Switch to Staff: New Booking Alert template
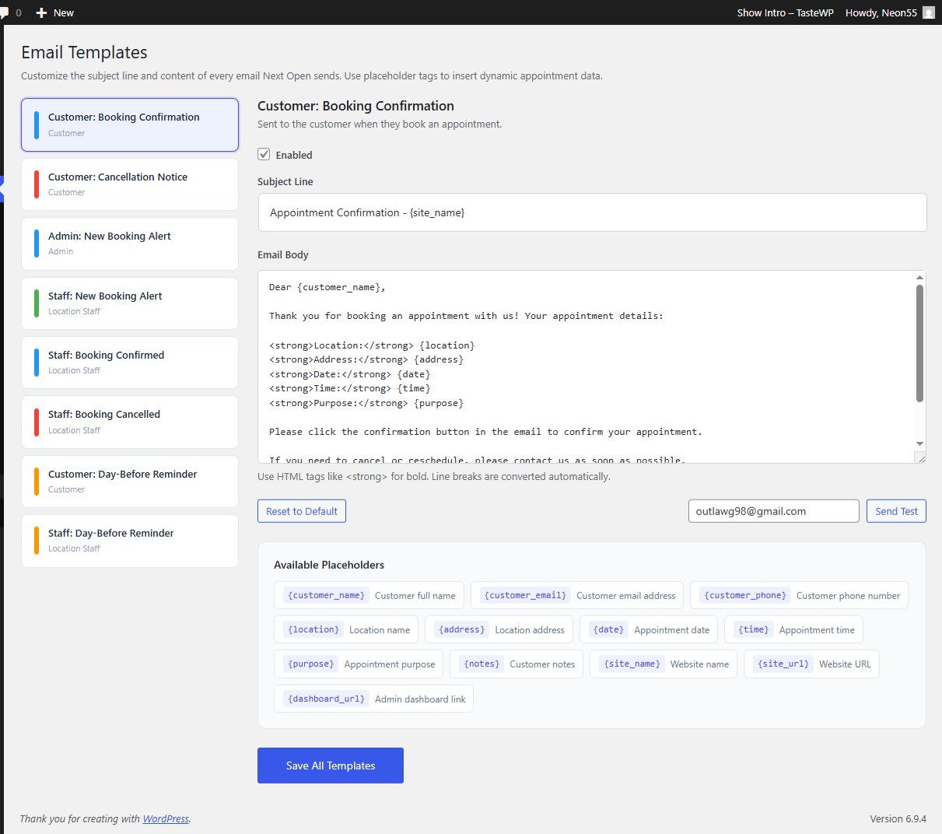This screenshot has width=942, height=834. pos(130,303)
